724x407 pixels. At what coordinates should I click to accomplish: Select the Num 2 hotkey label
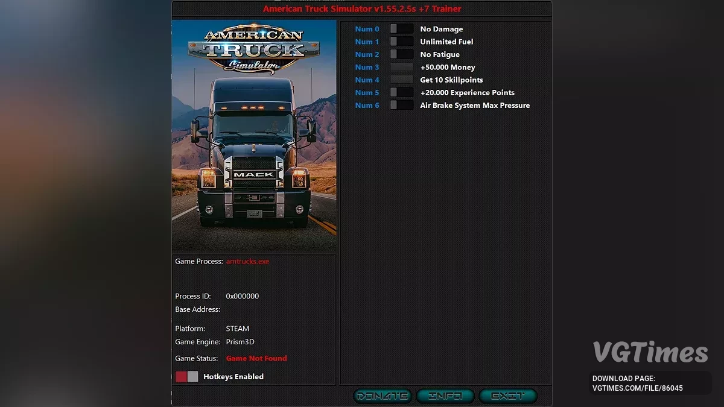click(367, 54)
